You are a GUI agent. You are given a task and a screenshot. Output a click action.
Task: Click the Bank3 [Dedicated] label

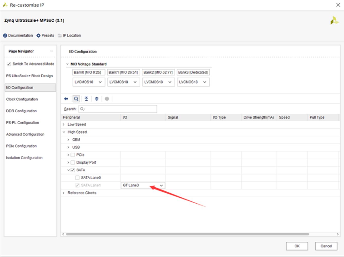193,72
